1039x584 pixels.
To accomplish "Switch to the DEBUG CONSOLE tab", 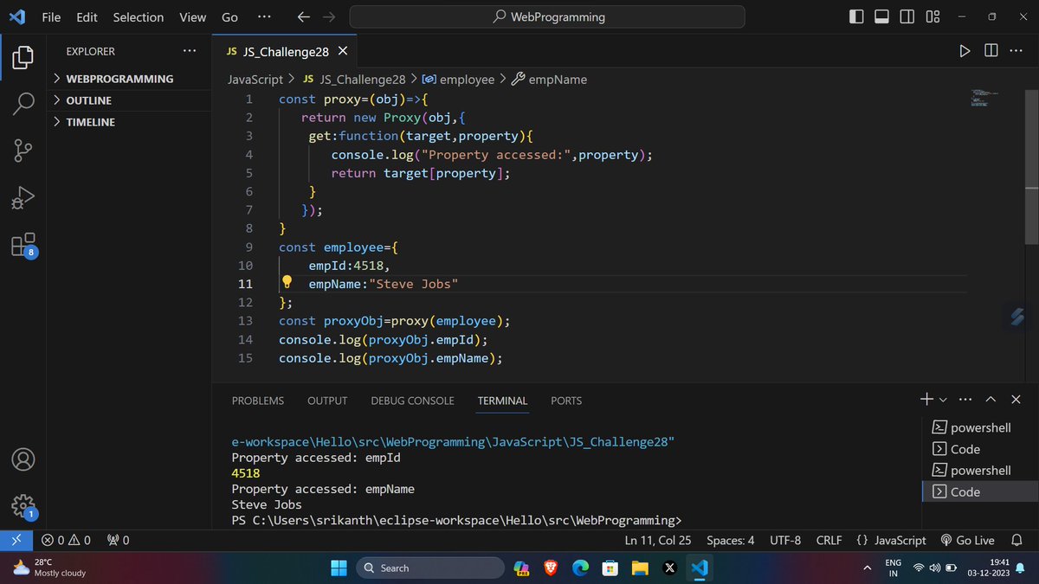I will tap(412, 401).
